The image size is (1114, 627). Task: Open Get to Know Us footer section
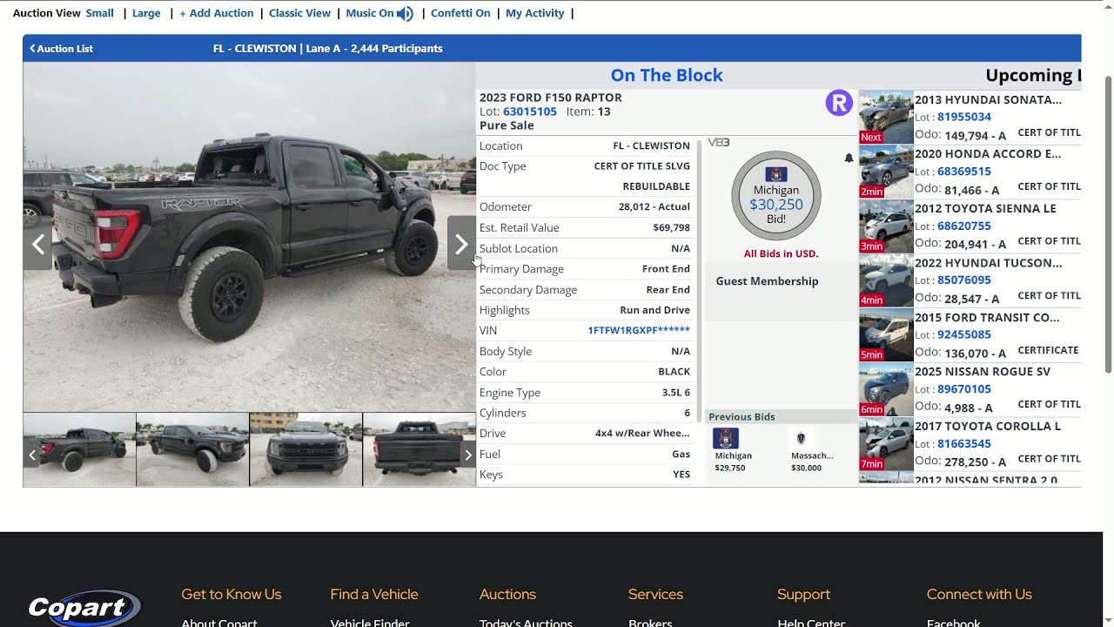232,594
